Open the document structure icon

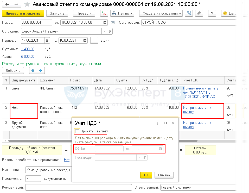[x=189, y=13]
